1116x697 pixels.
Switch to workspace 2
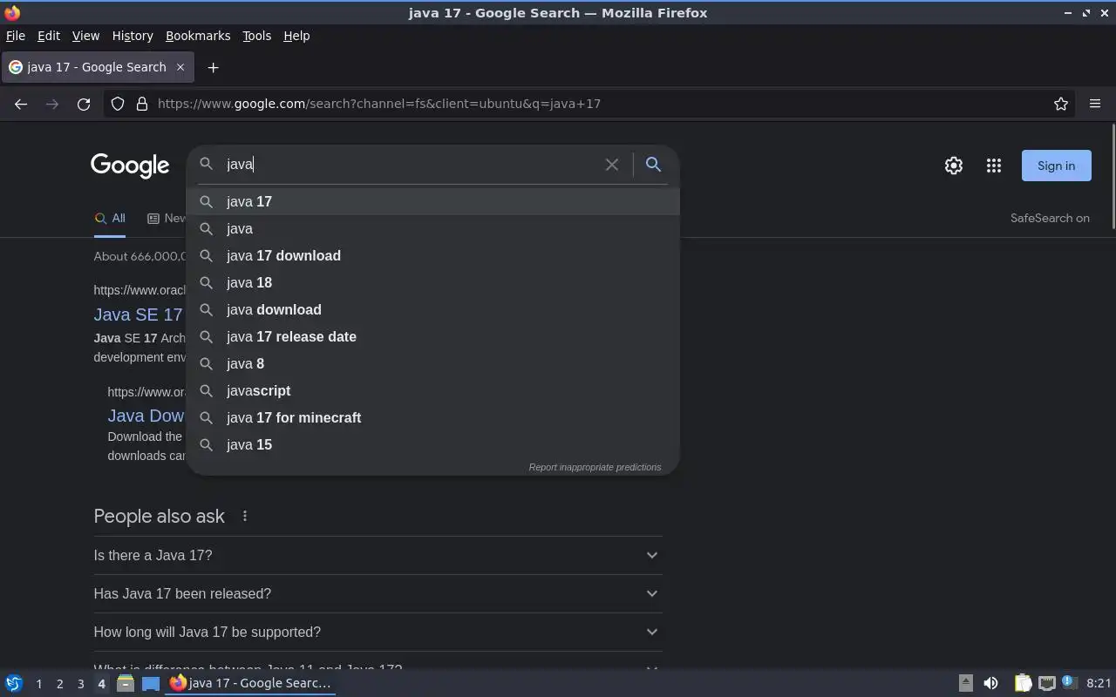tap(59, 684)
